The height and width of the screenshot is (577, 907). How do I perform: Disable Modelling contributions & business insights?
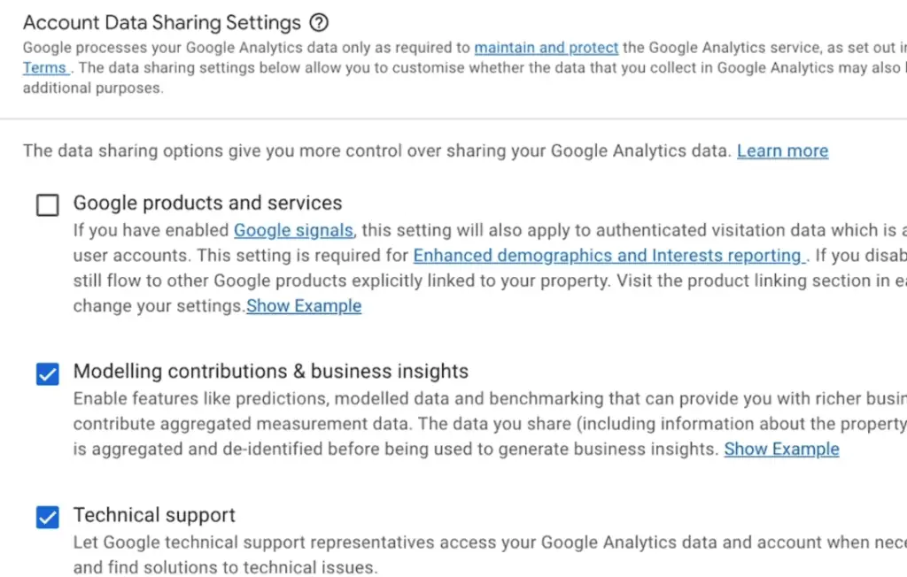[47, 374]
